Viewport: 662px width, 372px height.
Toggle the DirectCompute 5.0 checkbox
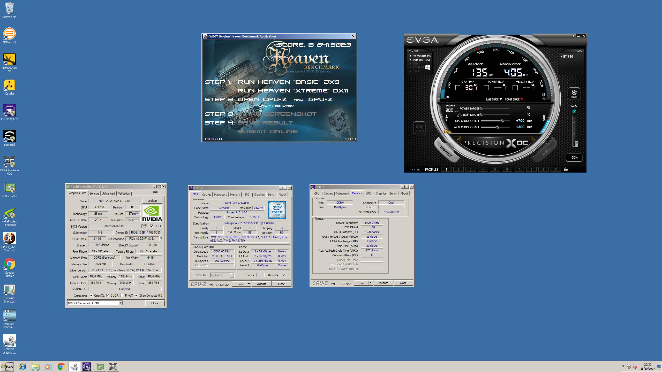click(x=136, y=295)
